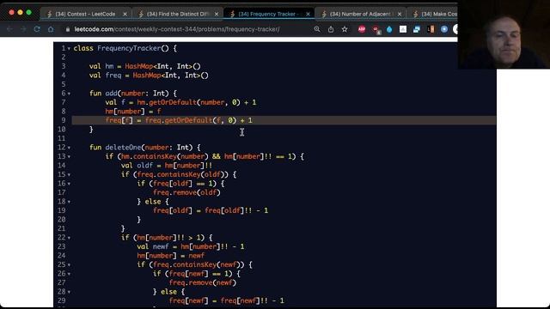Open the zoom magnifier icon in address bar
The width and height of the screenshot is (550, 309).
click(317, 29)
